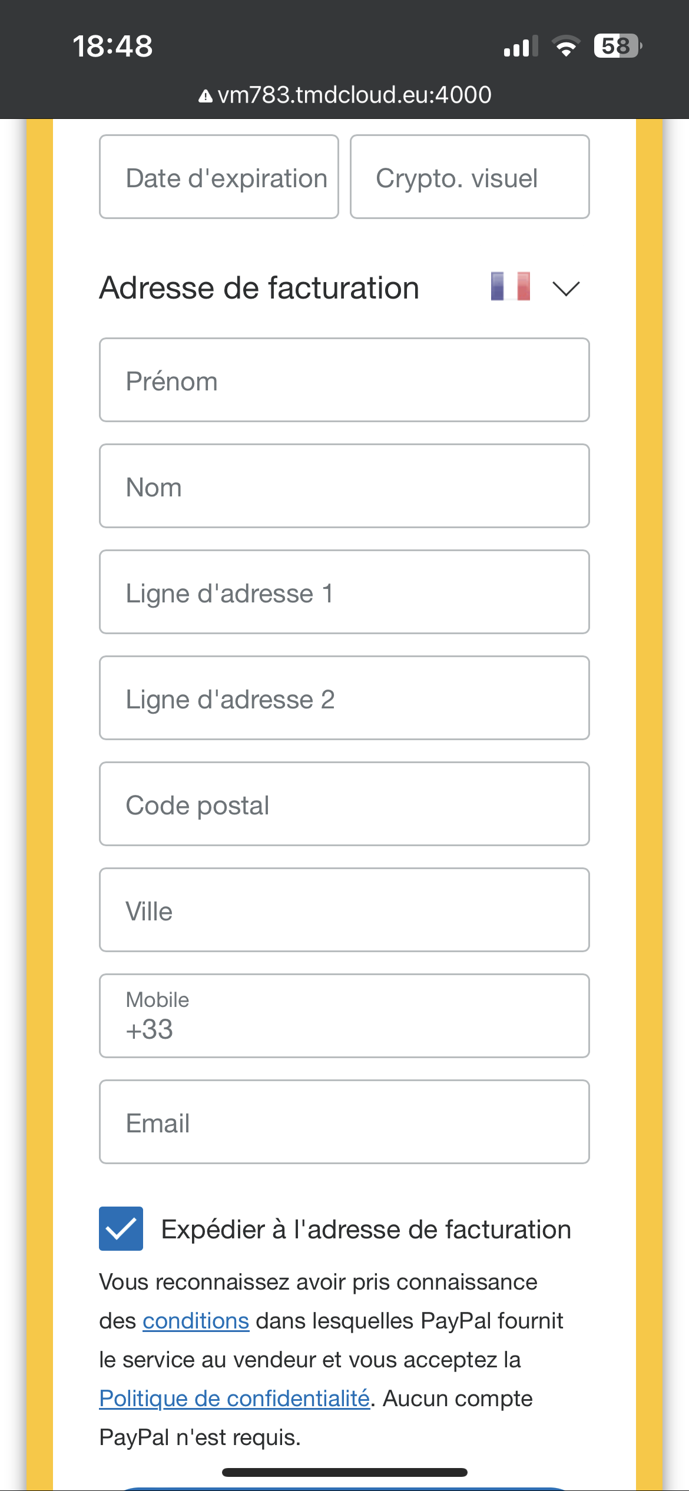
Task: Focus the Crypto. visuel field
Action: [470, 177]
